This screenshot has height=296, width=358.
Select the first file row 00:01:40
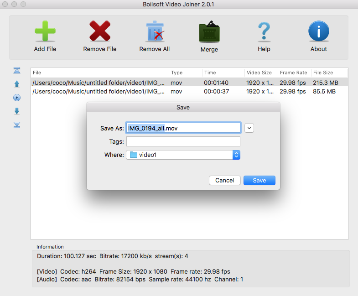click(189, 83)
